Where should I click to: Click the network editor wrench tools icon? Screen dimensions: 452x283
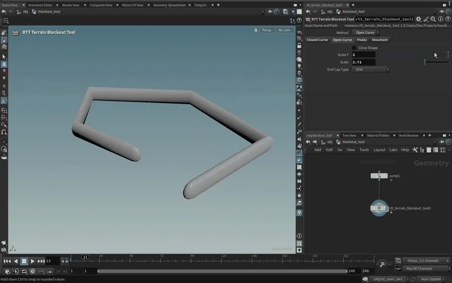(x=415, y=150)
